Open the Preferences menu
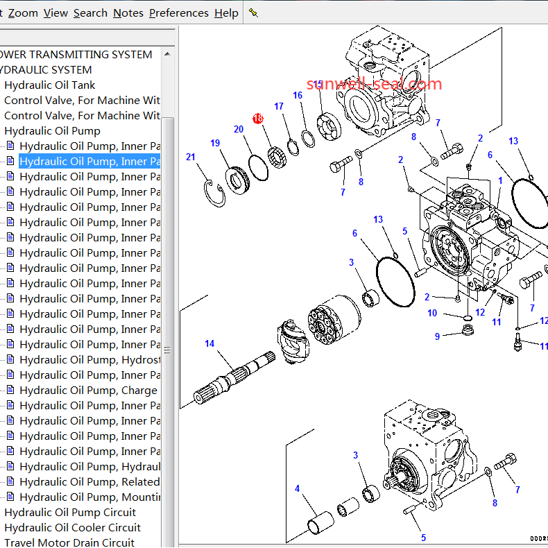The width and height of the screenshot is (548, 548). 178,12
